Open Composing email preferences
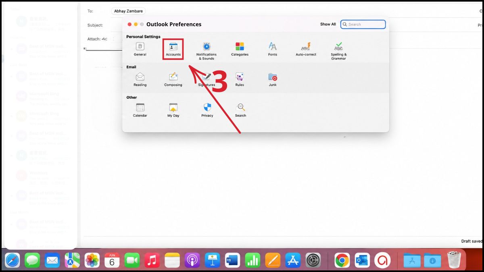 click(173, 79)
